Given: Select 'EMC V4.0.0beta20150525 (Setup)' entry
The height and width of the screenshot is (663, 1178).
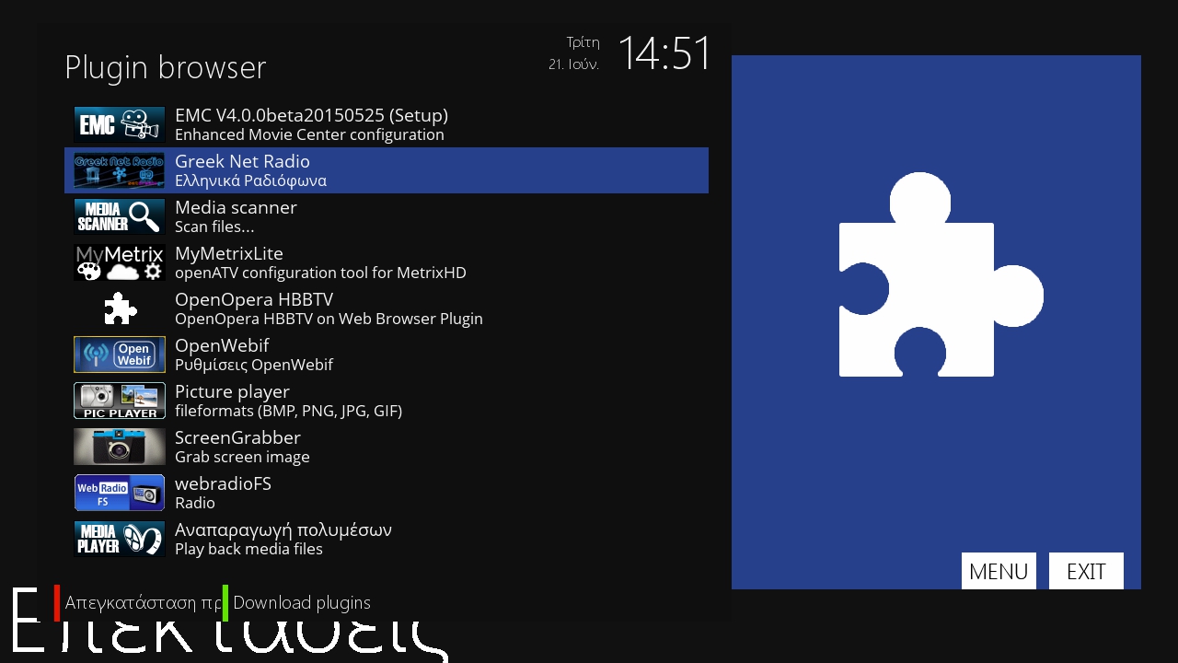Looking at the screenshot, I should coord(311,115).
